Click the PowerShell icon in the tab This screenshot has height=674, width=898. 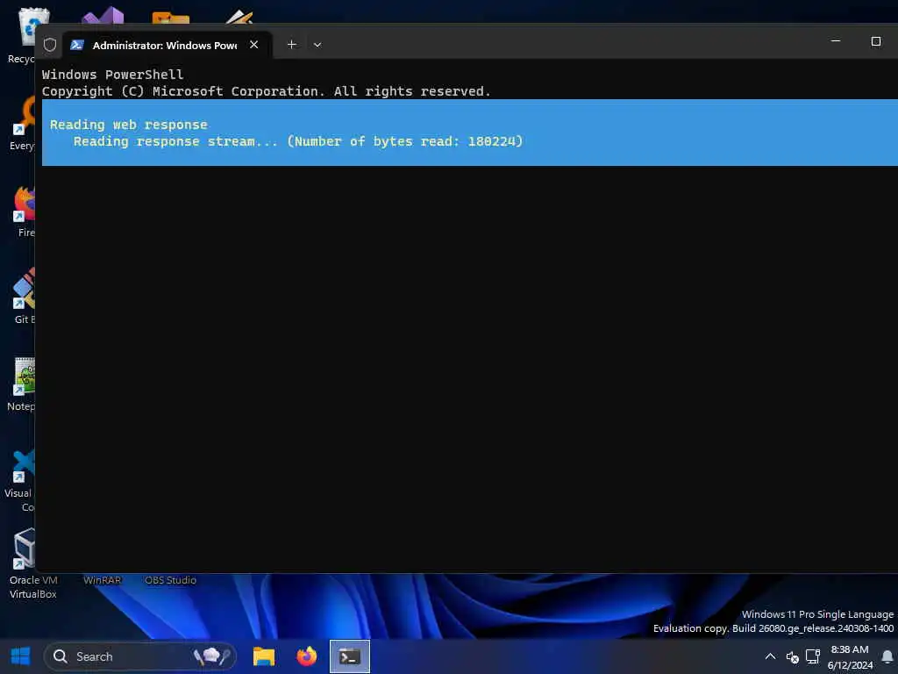coord(77,45)
